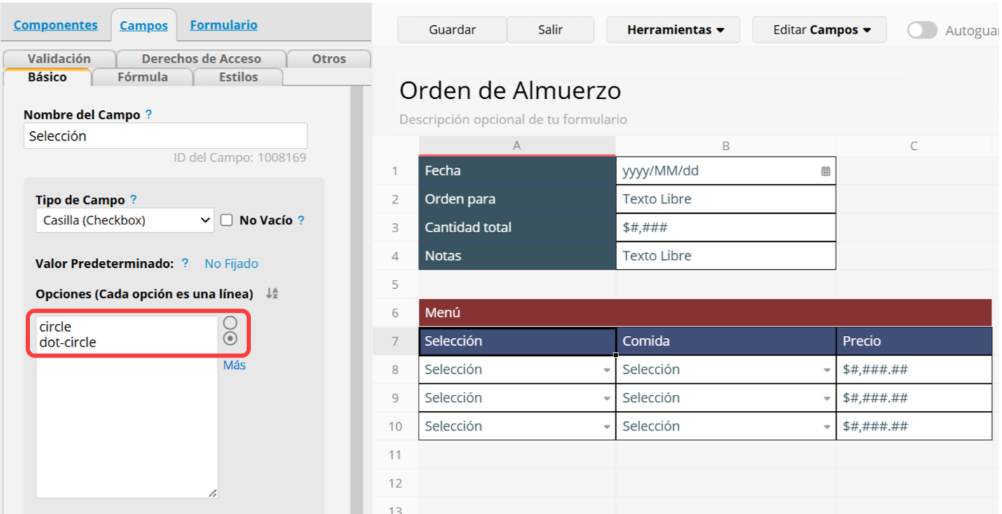
Task: Switch to the Componentes tab
Action: pos(55,25)
